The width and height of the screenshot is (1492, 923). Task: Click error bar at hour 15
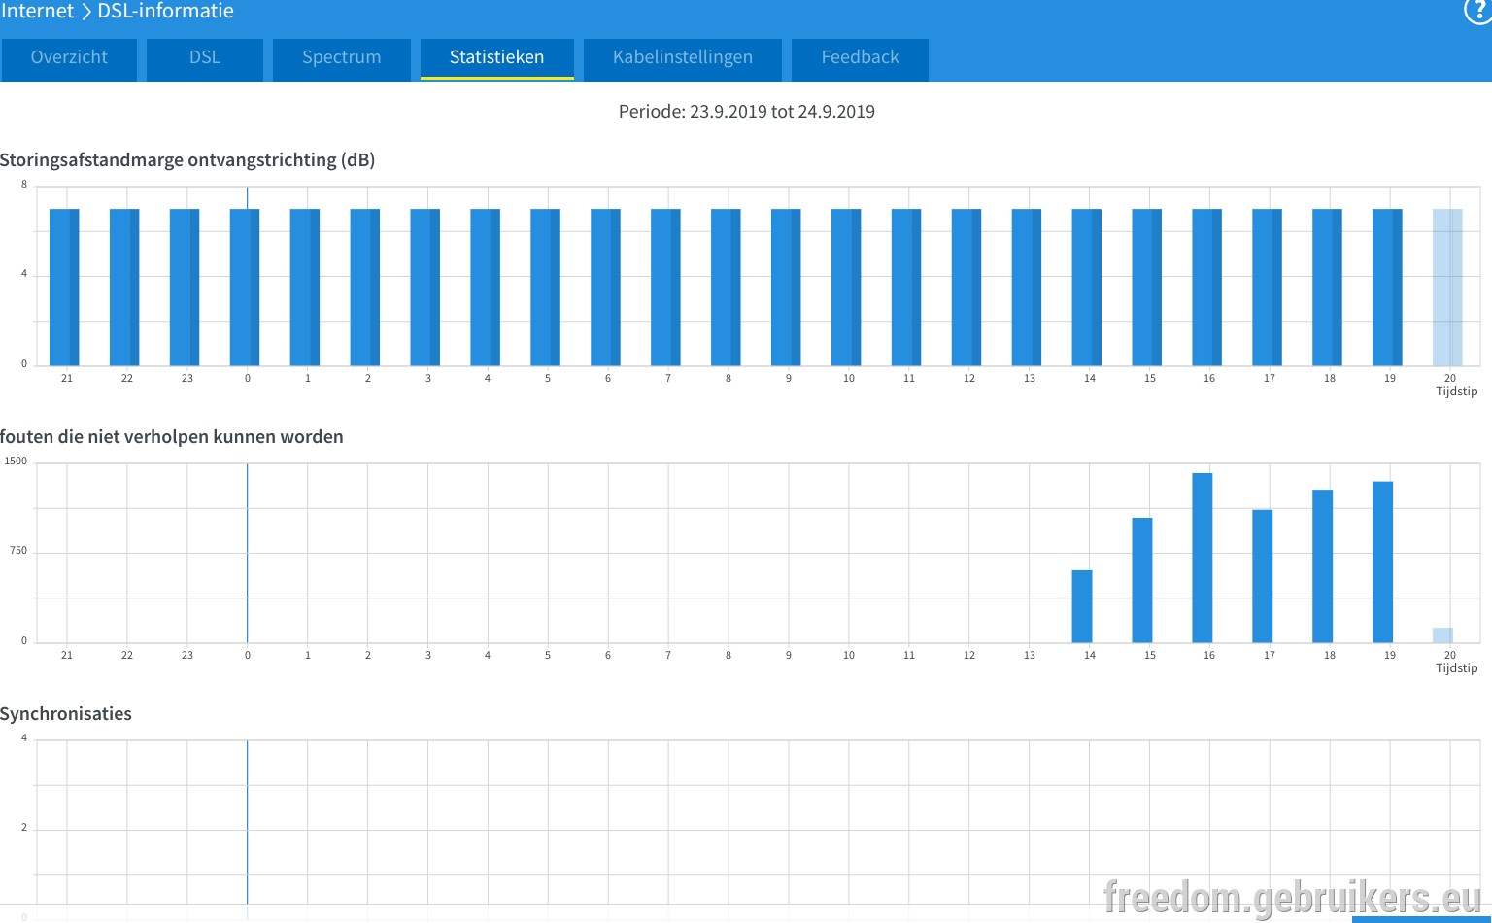[1142, 580]
